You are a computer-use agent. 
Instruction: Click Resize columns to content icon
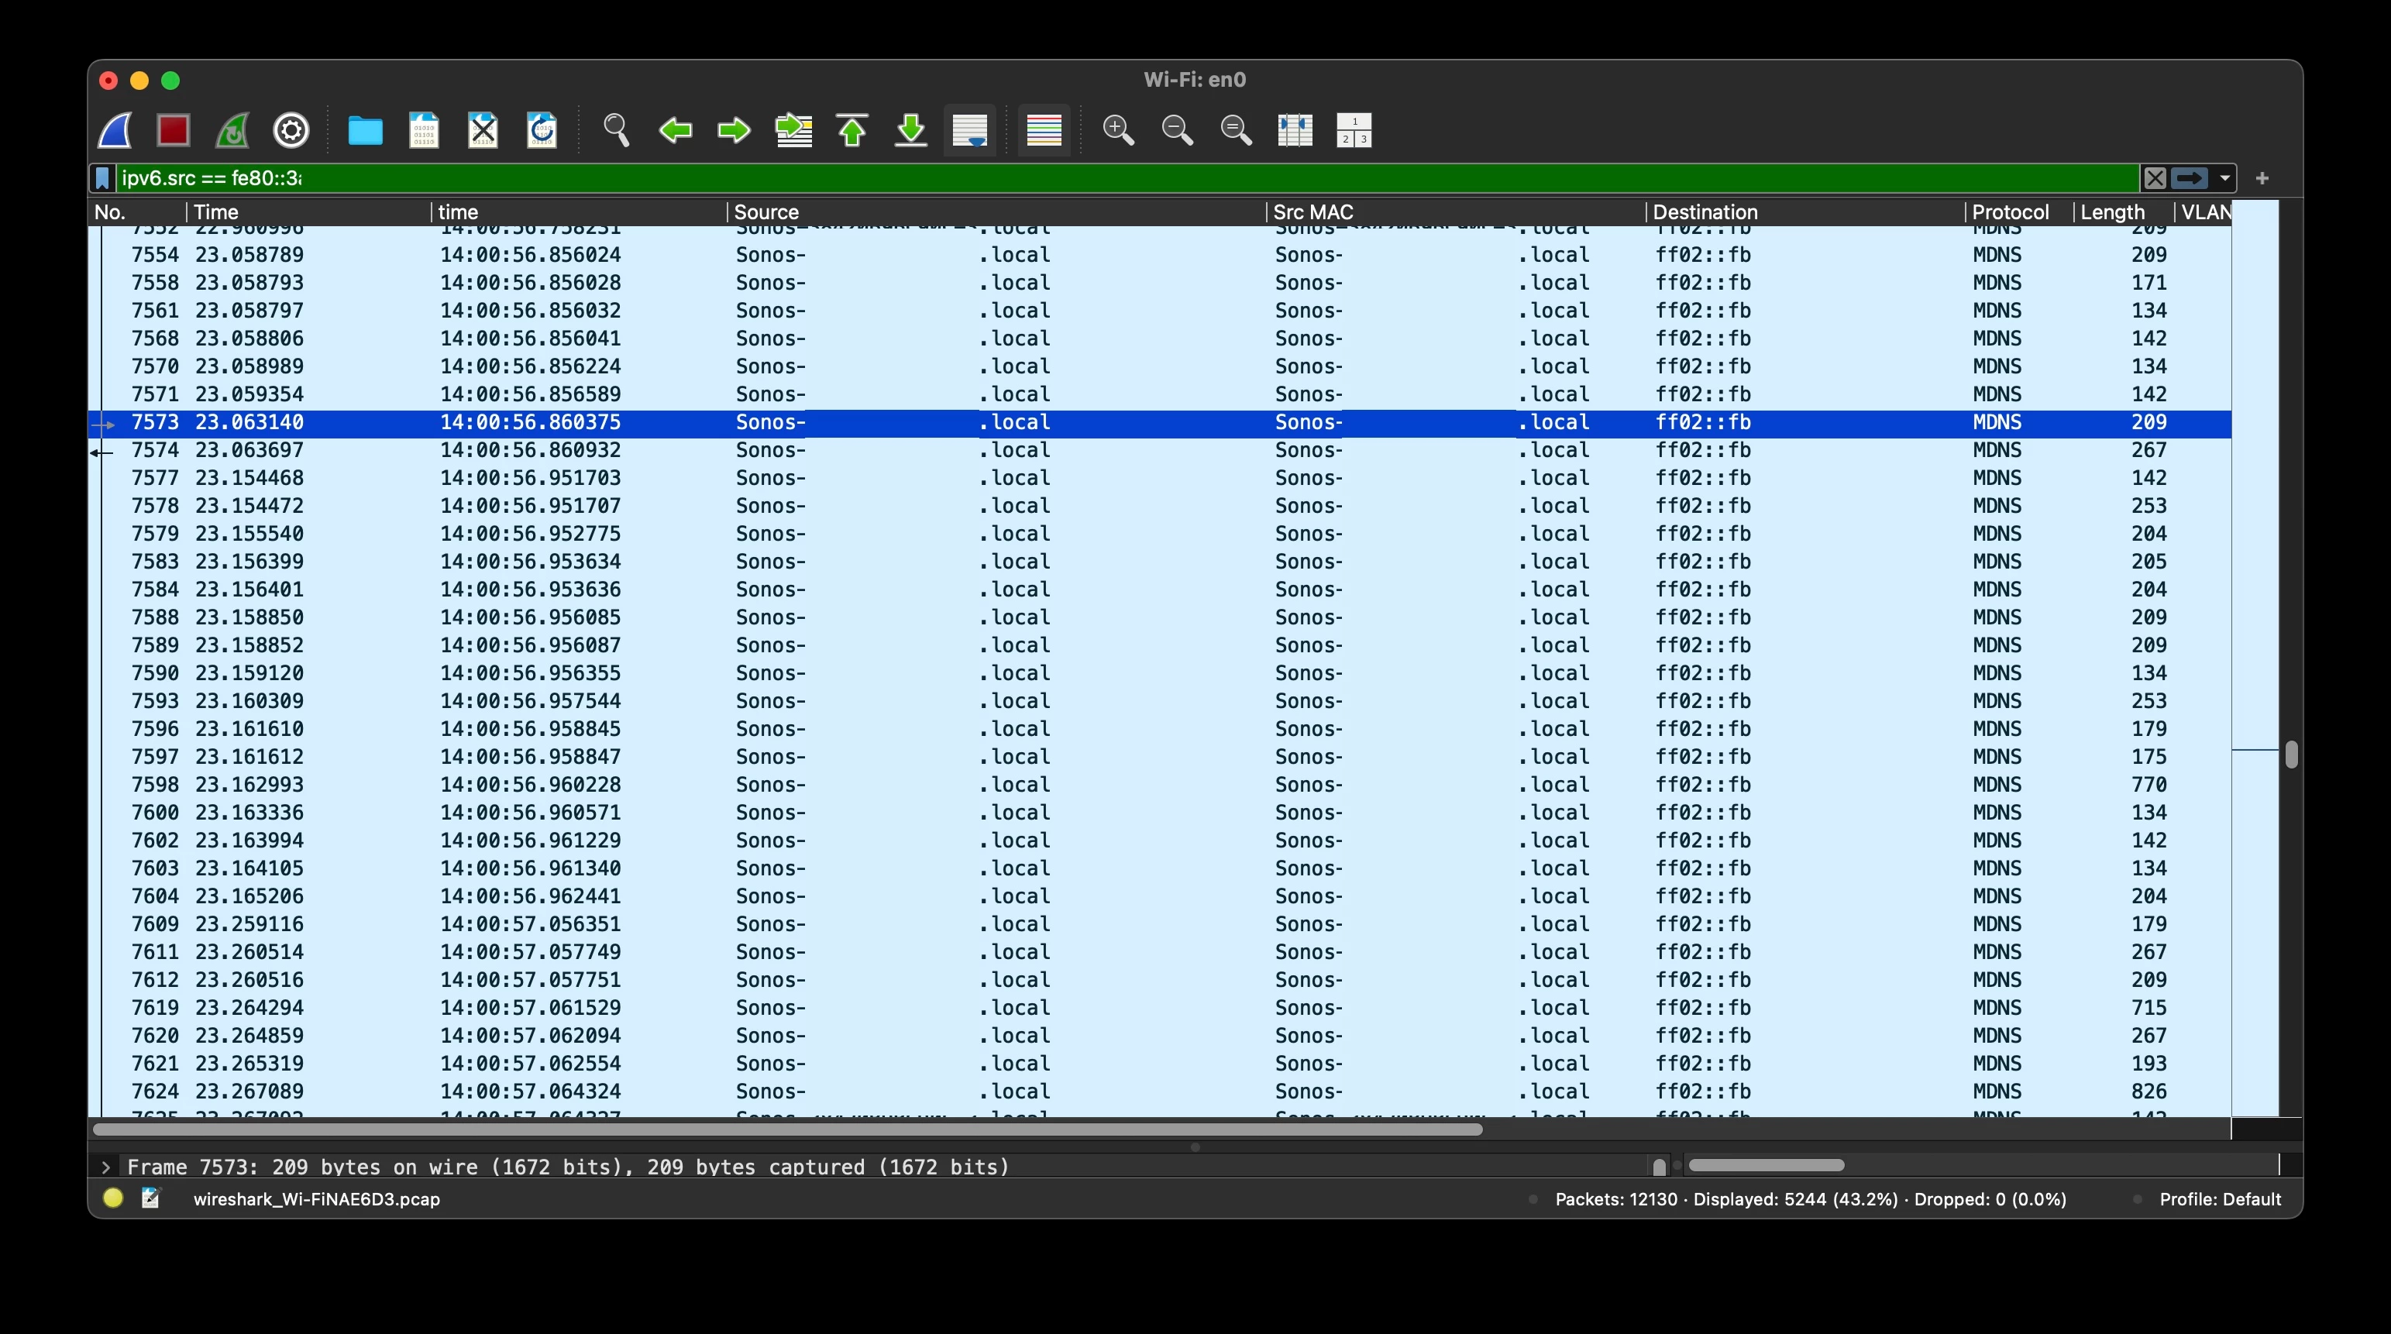[x=1295, y=130]
